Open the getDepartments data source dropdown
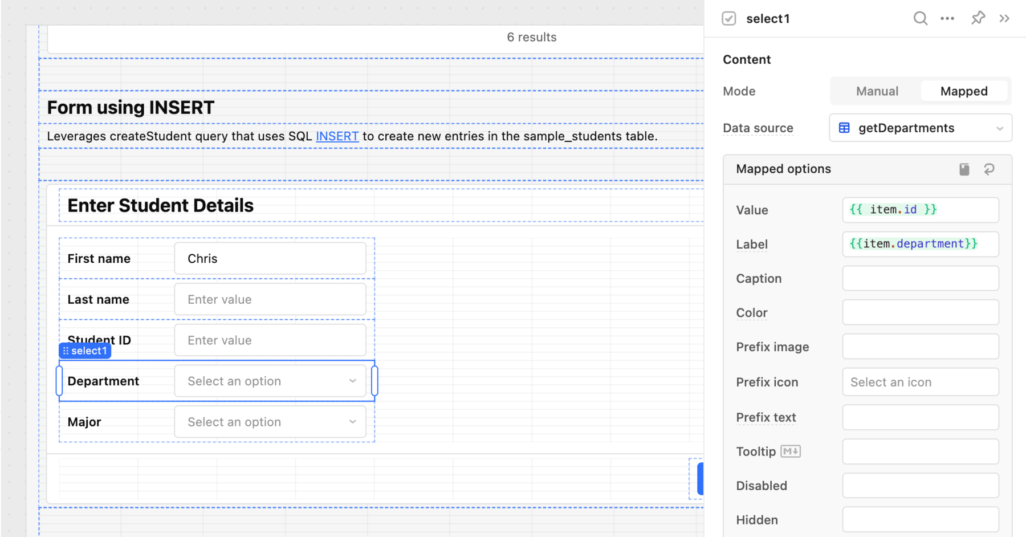The image size is (1026, 537). pyautogui.click(x=921, y=128)
